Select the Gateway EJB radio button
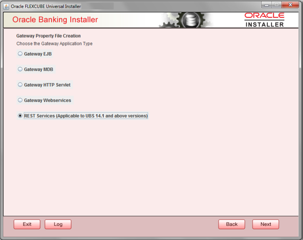 (20, 54)
